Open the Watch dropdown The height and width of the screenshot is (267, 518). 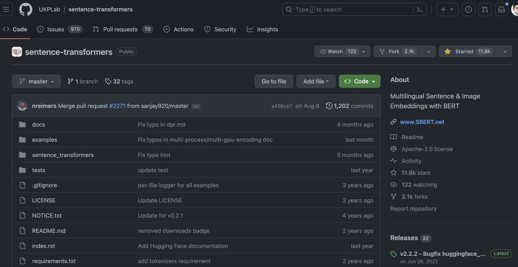point(342,51)
